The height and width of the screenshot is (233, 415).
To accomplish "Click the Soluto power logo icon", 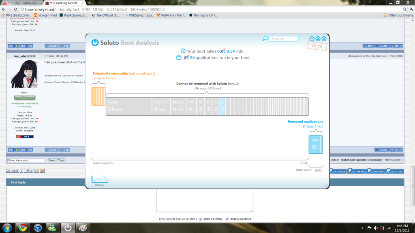I will 95,42.
